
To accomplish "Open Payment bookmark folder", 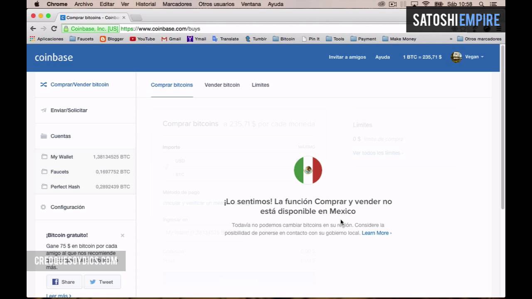I will click(x=363, y=39).
